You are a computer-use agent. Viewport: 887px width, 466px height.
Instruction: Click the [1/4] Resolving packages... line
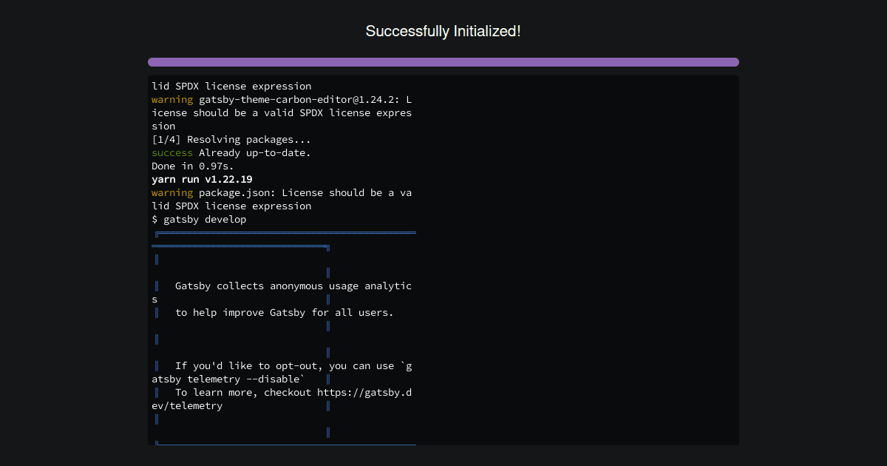tap(231, 139)
